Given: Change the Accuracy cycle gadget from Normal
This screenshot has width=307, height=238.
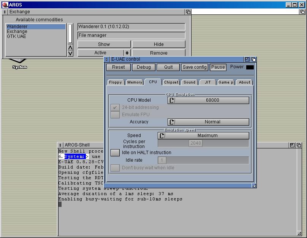Looking at the screenshot, I should [x=208, y=122].
